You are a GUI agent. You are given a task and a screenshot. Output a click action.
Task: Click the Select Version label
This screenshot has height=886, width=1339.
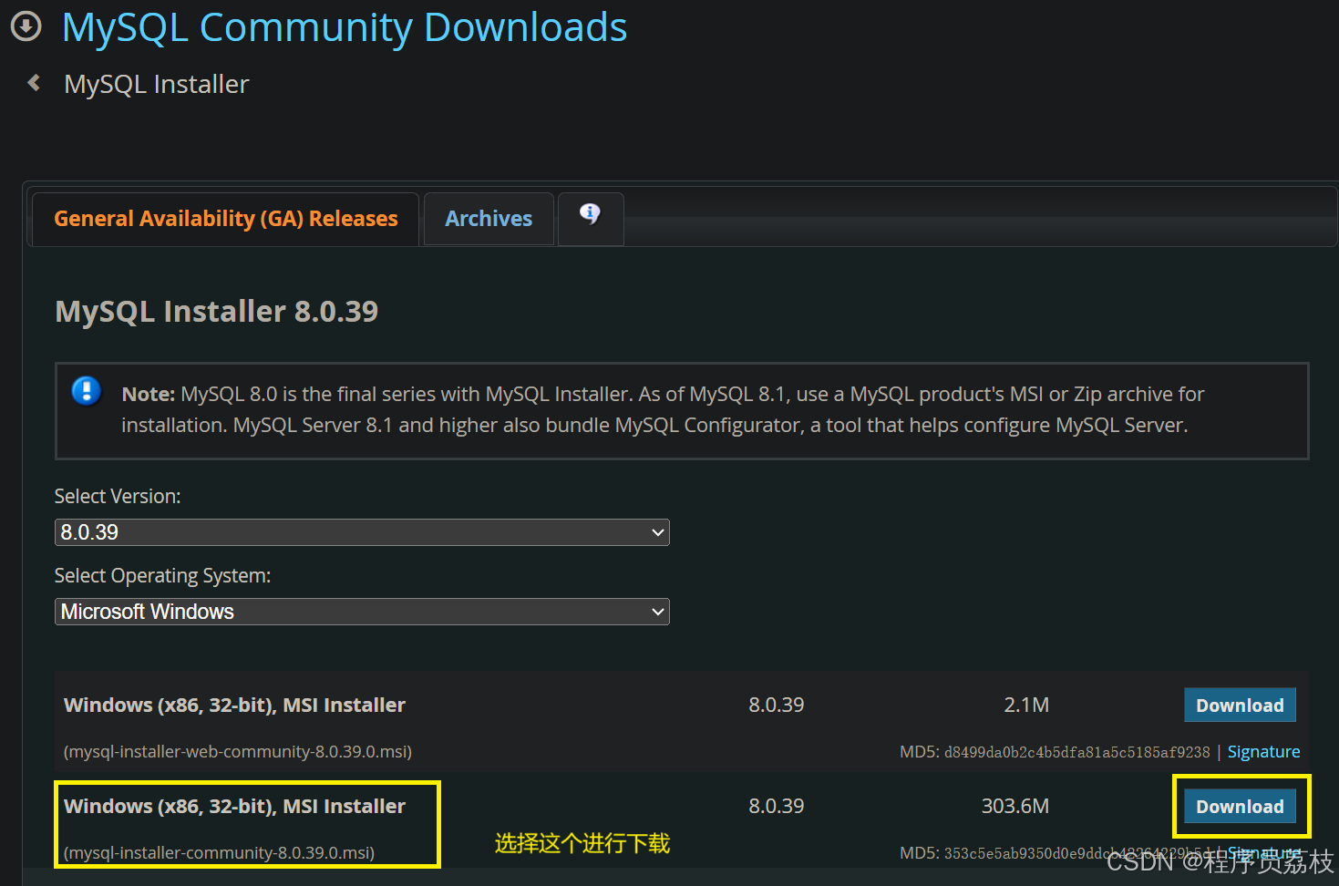118,497
